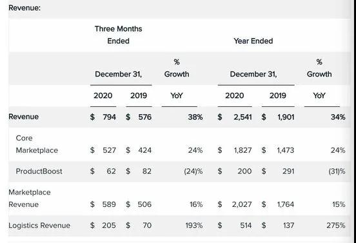356x243 pixels.
Task: Click the Revenue: section heading
Action: click(x=25, y=8)
